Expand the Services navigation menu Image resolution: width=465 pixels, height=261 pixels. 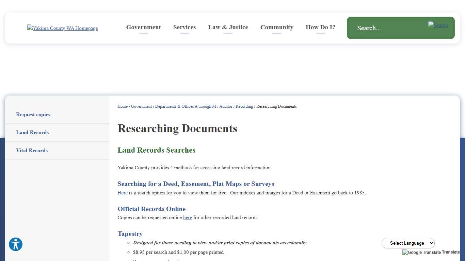tap(184, 27)
